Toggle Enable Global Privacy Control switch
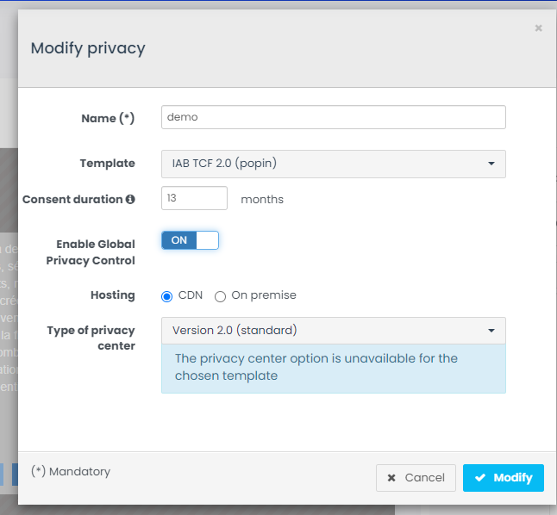This screenshot has height=515, width=557. click(x=191, y=240)
